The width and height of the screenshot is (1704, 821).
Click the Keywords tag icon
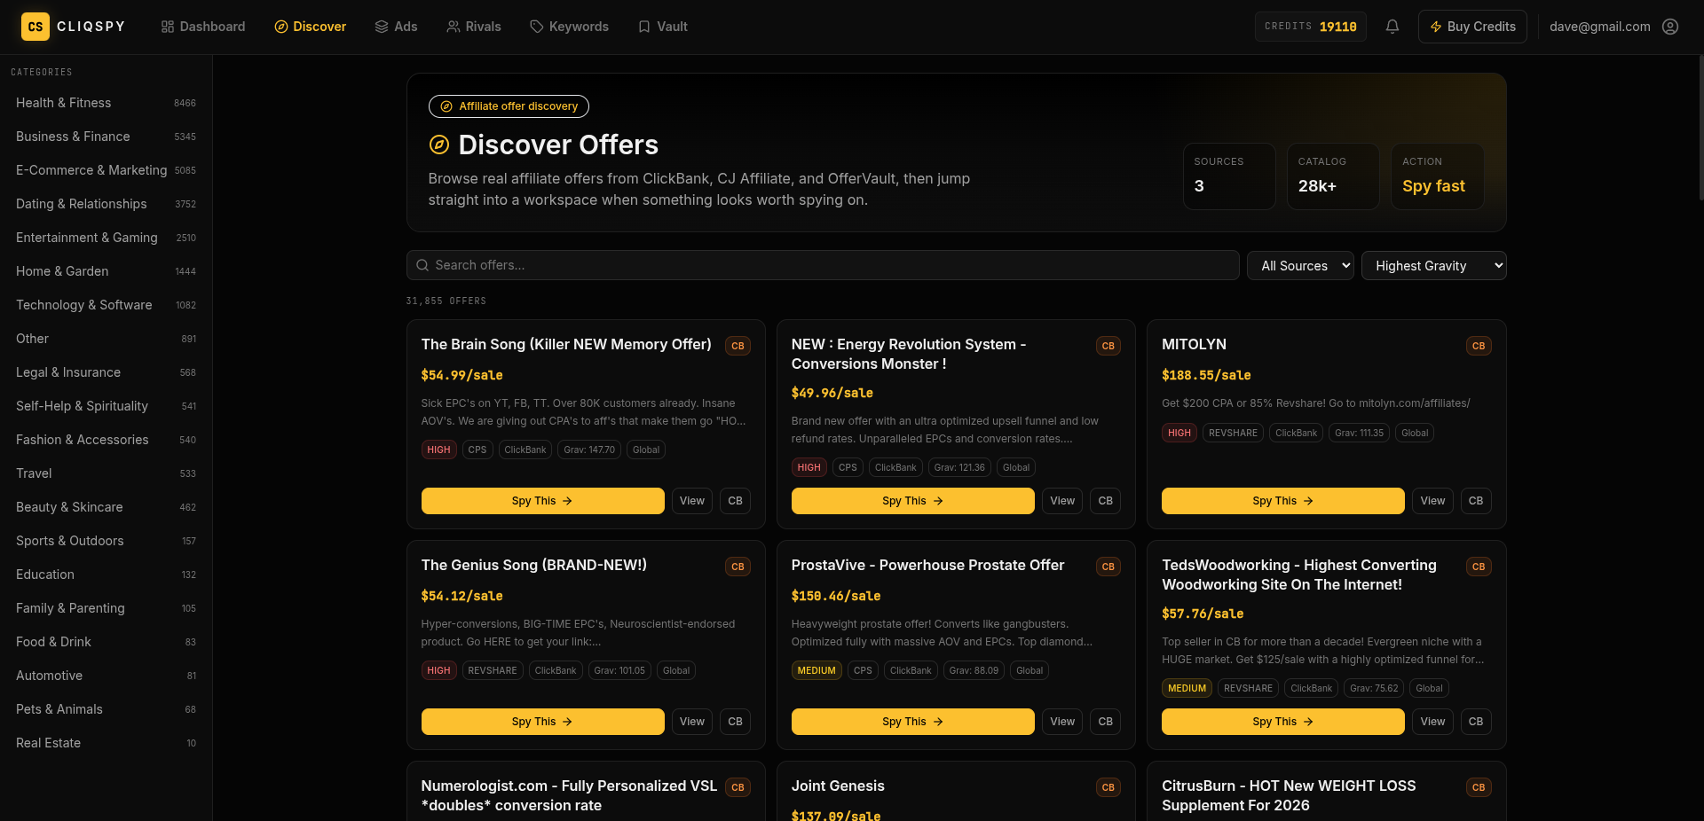(x=537, y=27)
